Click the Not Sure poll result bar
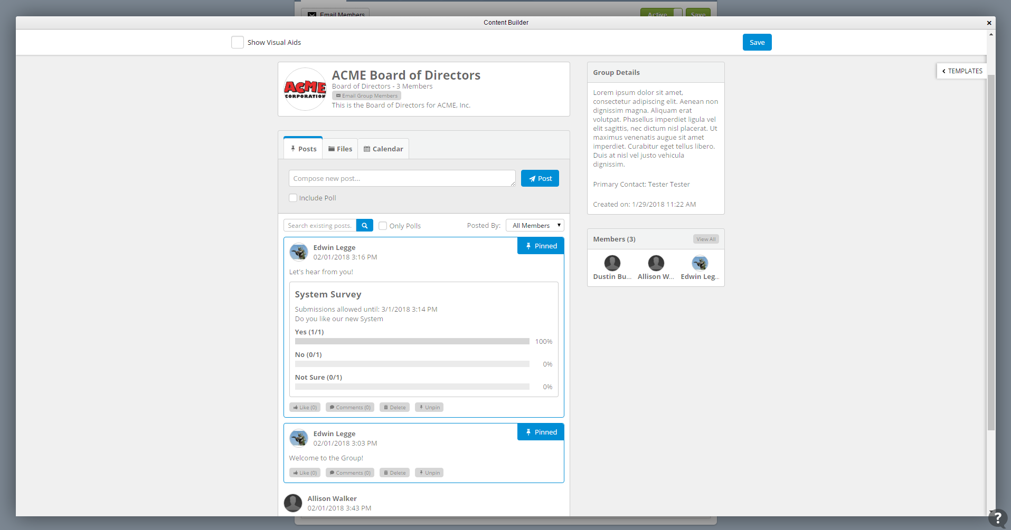 pyautogui.click(x=412, y=387)
